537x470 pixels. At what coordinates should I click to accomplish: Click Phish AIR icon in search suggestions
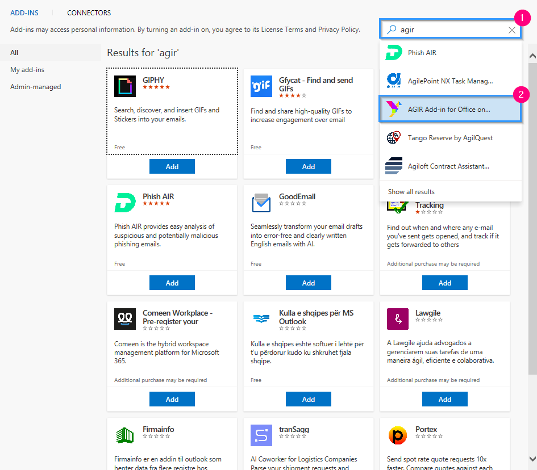tap(393, 53)
